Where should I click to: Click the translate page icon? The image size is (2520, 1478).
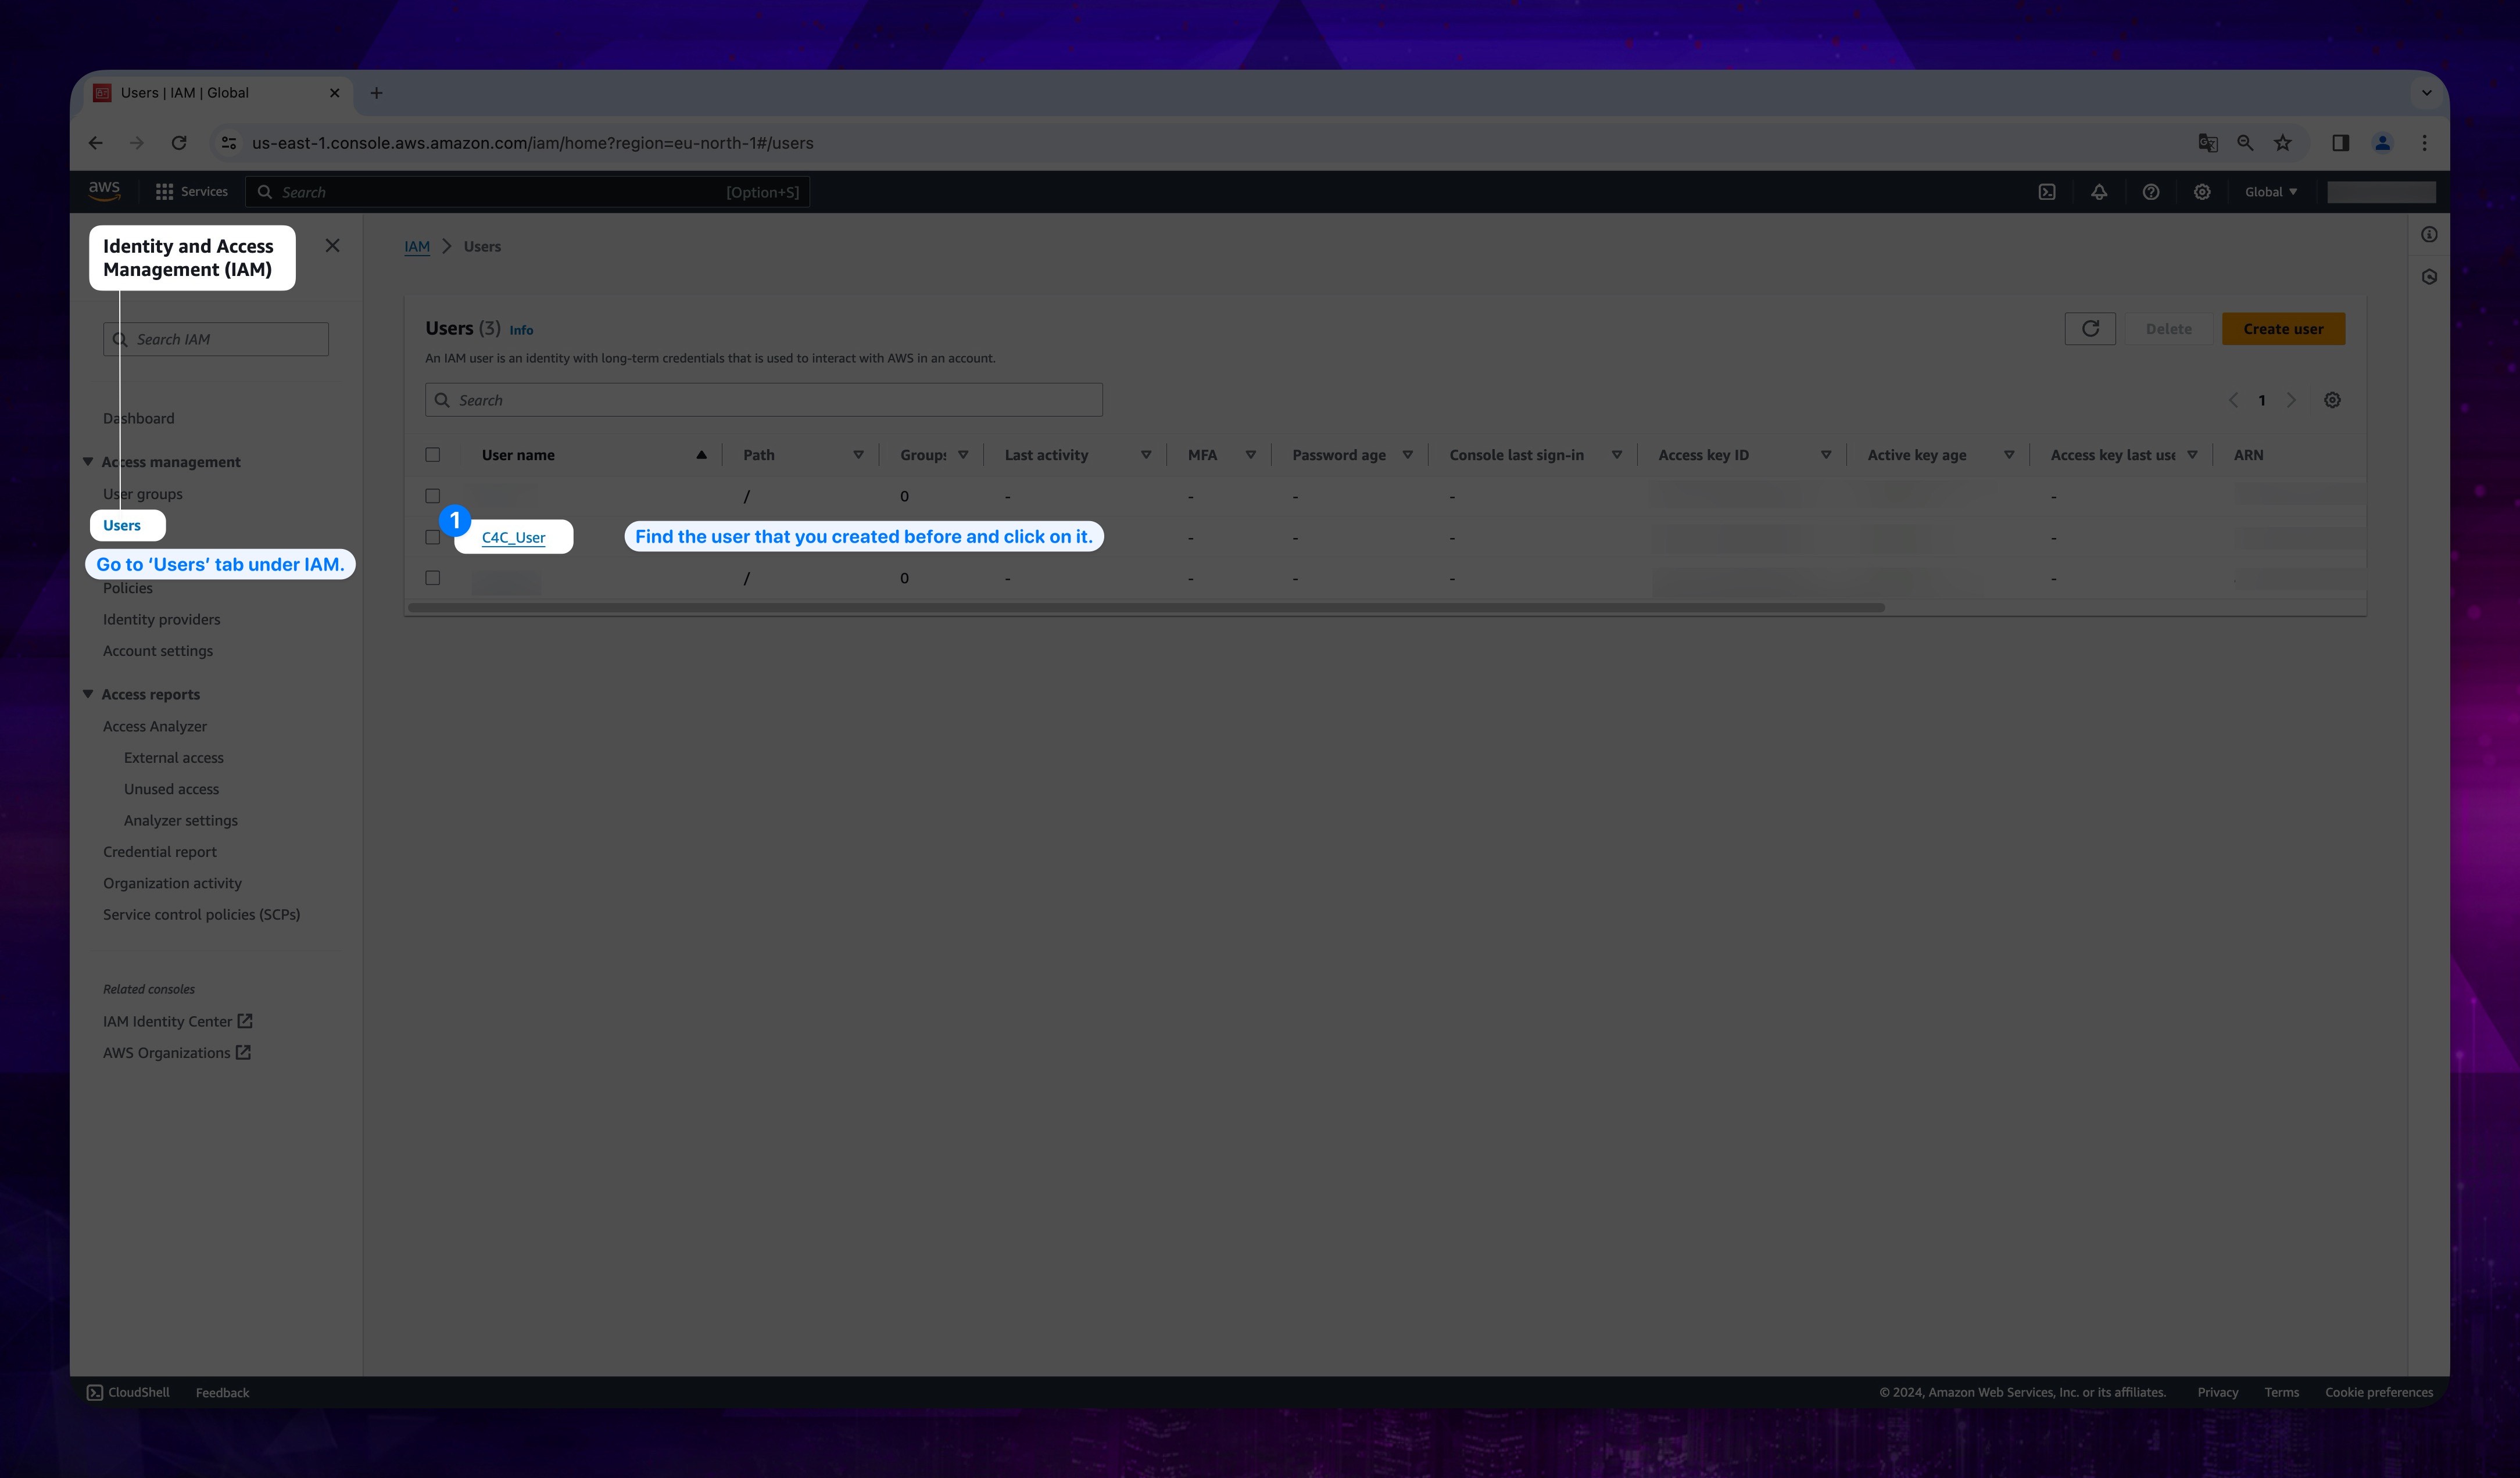point(2208,143)
